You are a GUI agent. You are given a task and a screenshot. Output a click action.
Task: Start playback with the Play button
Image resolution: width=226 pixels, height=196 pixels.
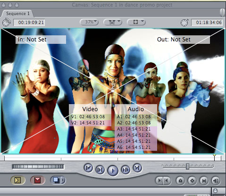tap(113, 171)
